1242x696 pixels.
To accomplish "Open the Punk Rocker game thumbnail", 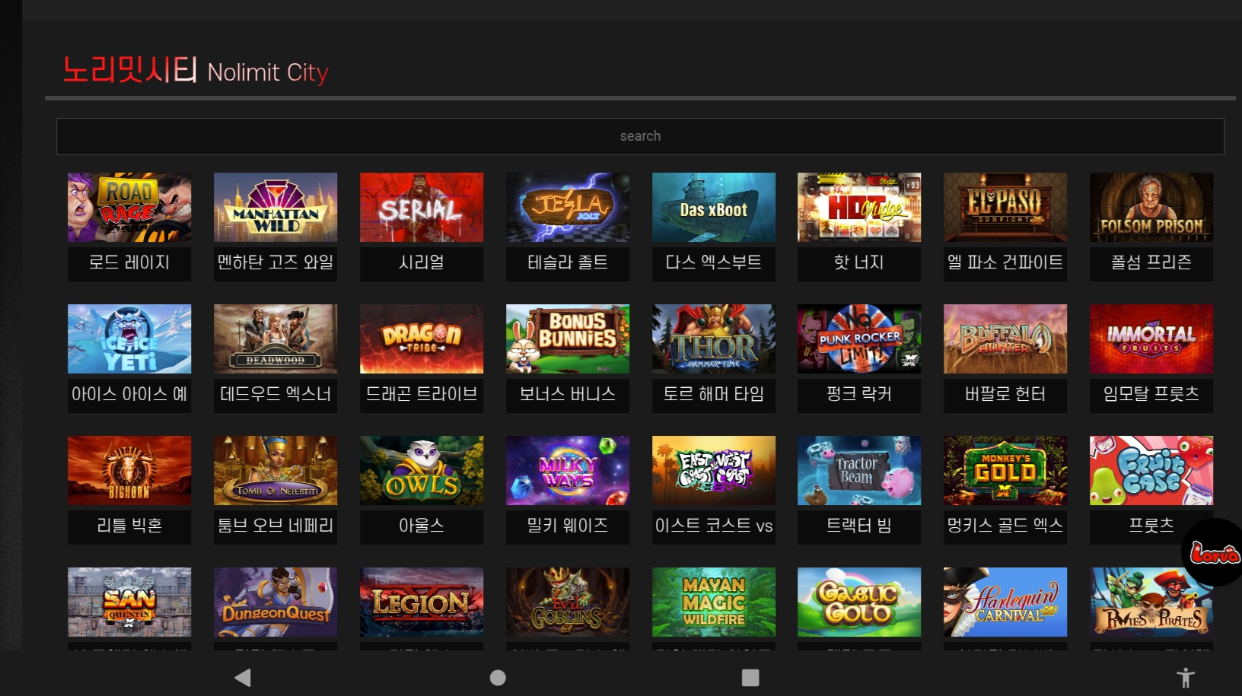I will [859, 338].
